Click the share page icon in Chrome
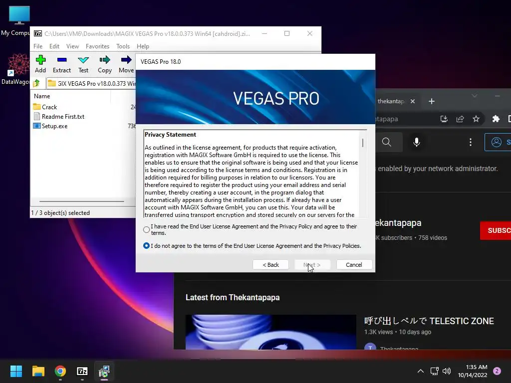This screenshot has width=511, height=383. pos(460,119)
